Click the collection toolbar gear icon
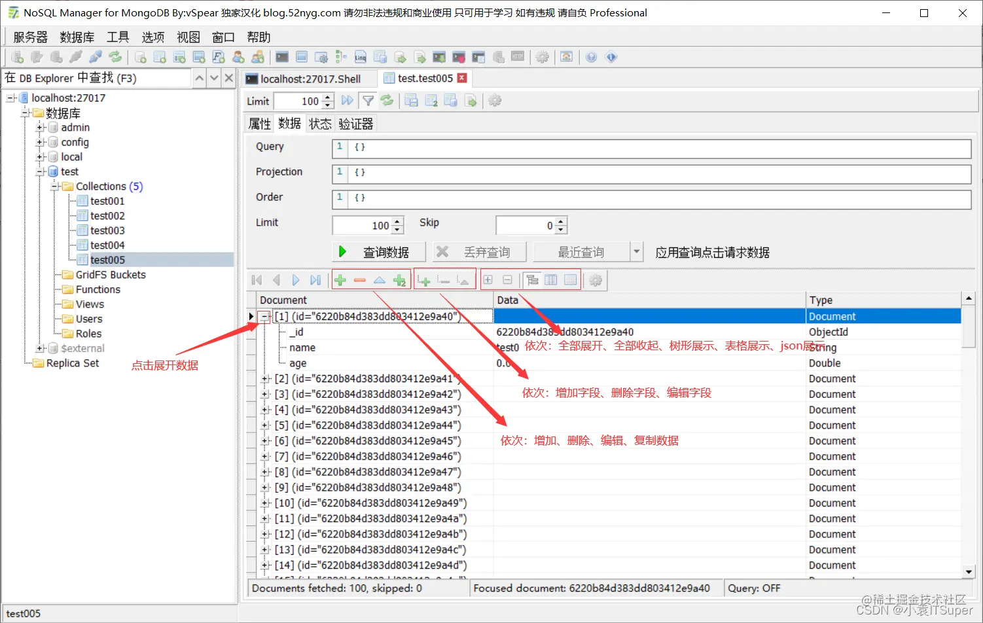 (x=495, y=101)
